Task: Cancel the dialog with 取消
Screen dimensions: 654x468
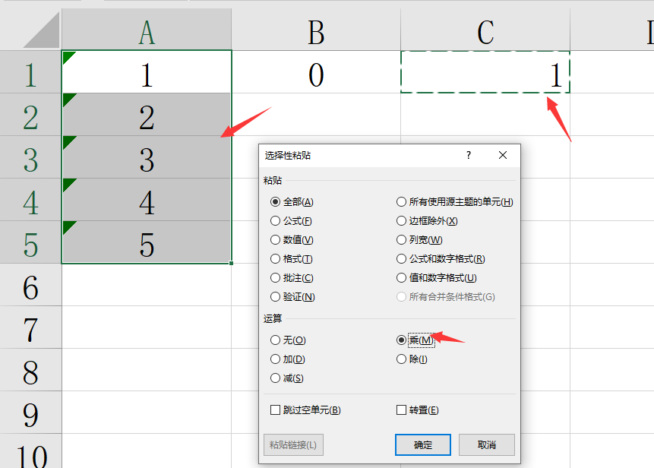Action: coord(487,444)
